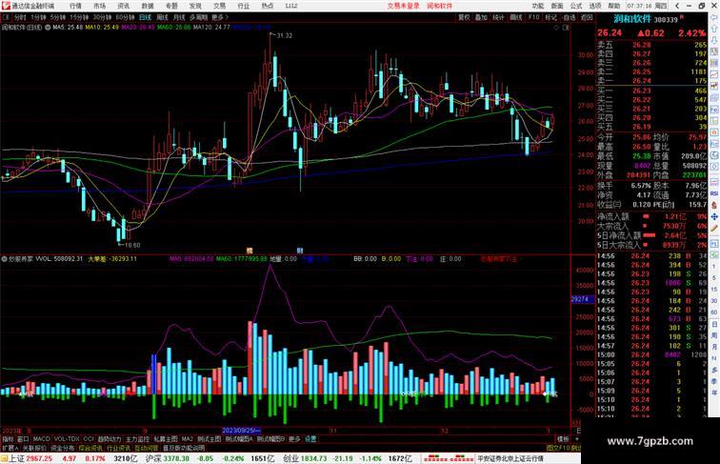Click the round settings icon beside 润和软件(日线)
The height and width of the screenshot is (464, 720).
(48, 28)
